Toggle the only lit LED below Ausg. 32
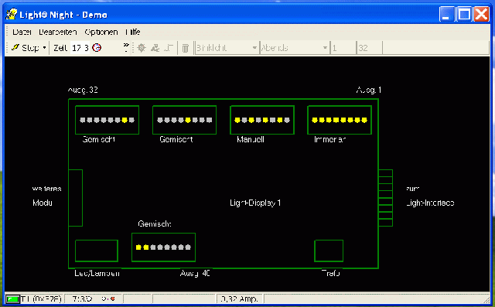Screen dimensions: 495x307 click(x=125, y=120)
